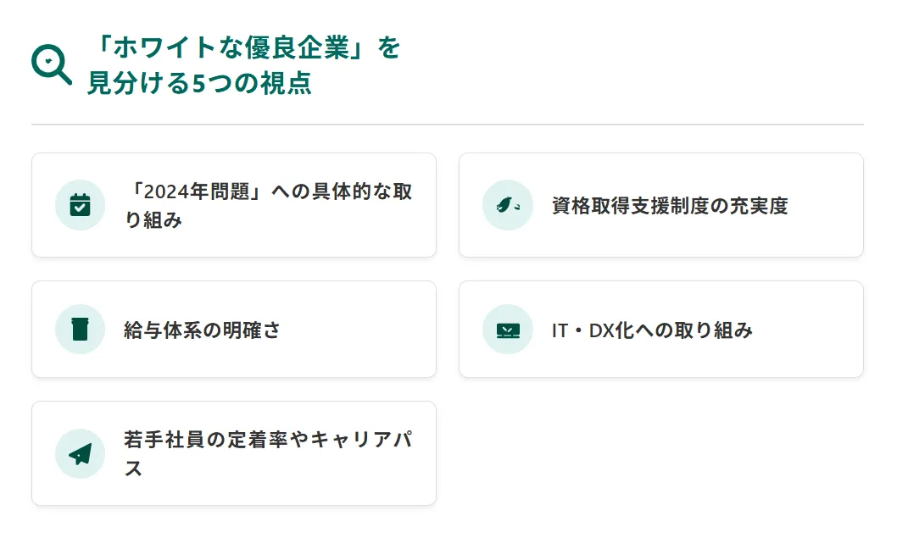Click the 若手社員の定着率やキャリアパス text
Screen dimensions: 897x538
point(268,453)
